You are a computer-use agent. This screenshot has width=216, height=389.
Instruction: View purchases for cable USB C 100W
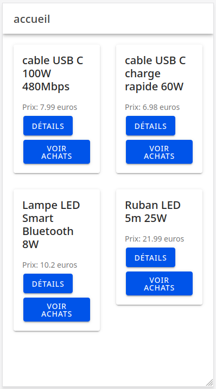click(56, 152)
